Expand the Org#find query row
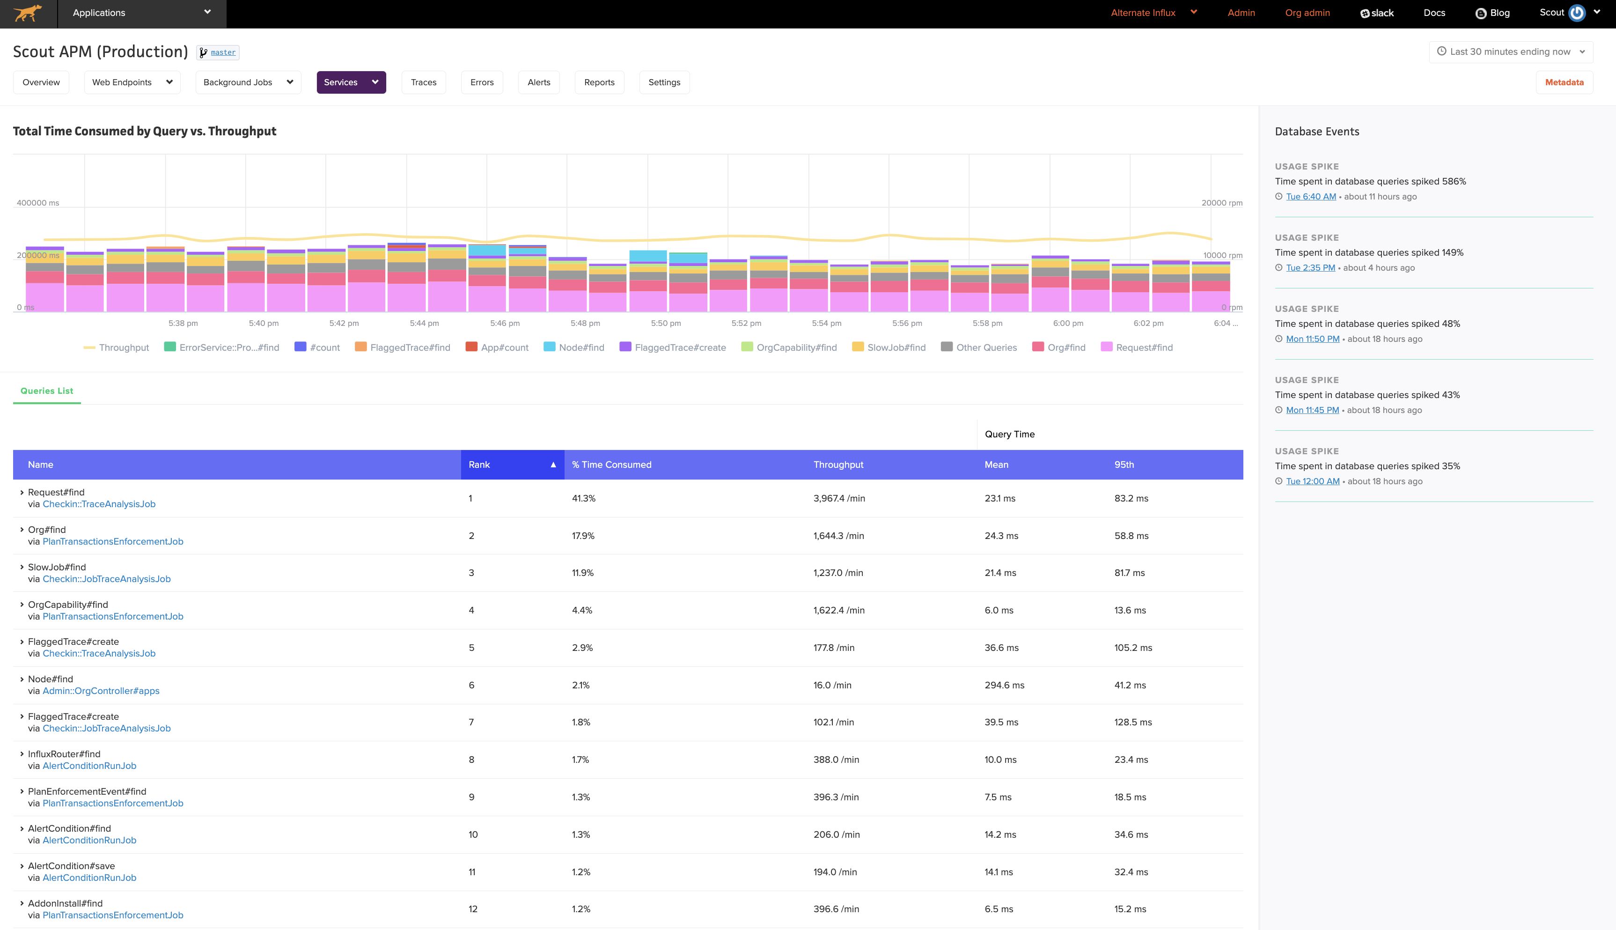The image size is (1616, 930). (22, 530)
